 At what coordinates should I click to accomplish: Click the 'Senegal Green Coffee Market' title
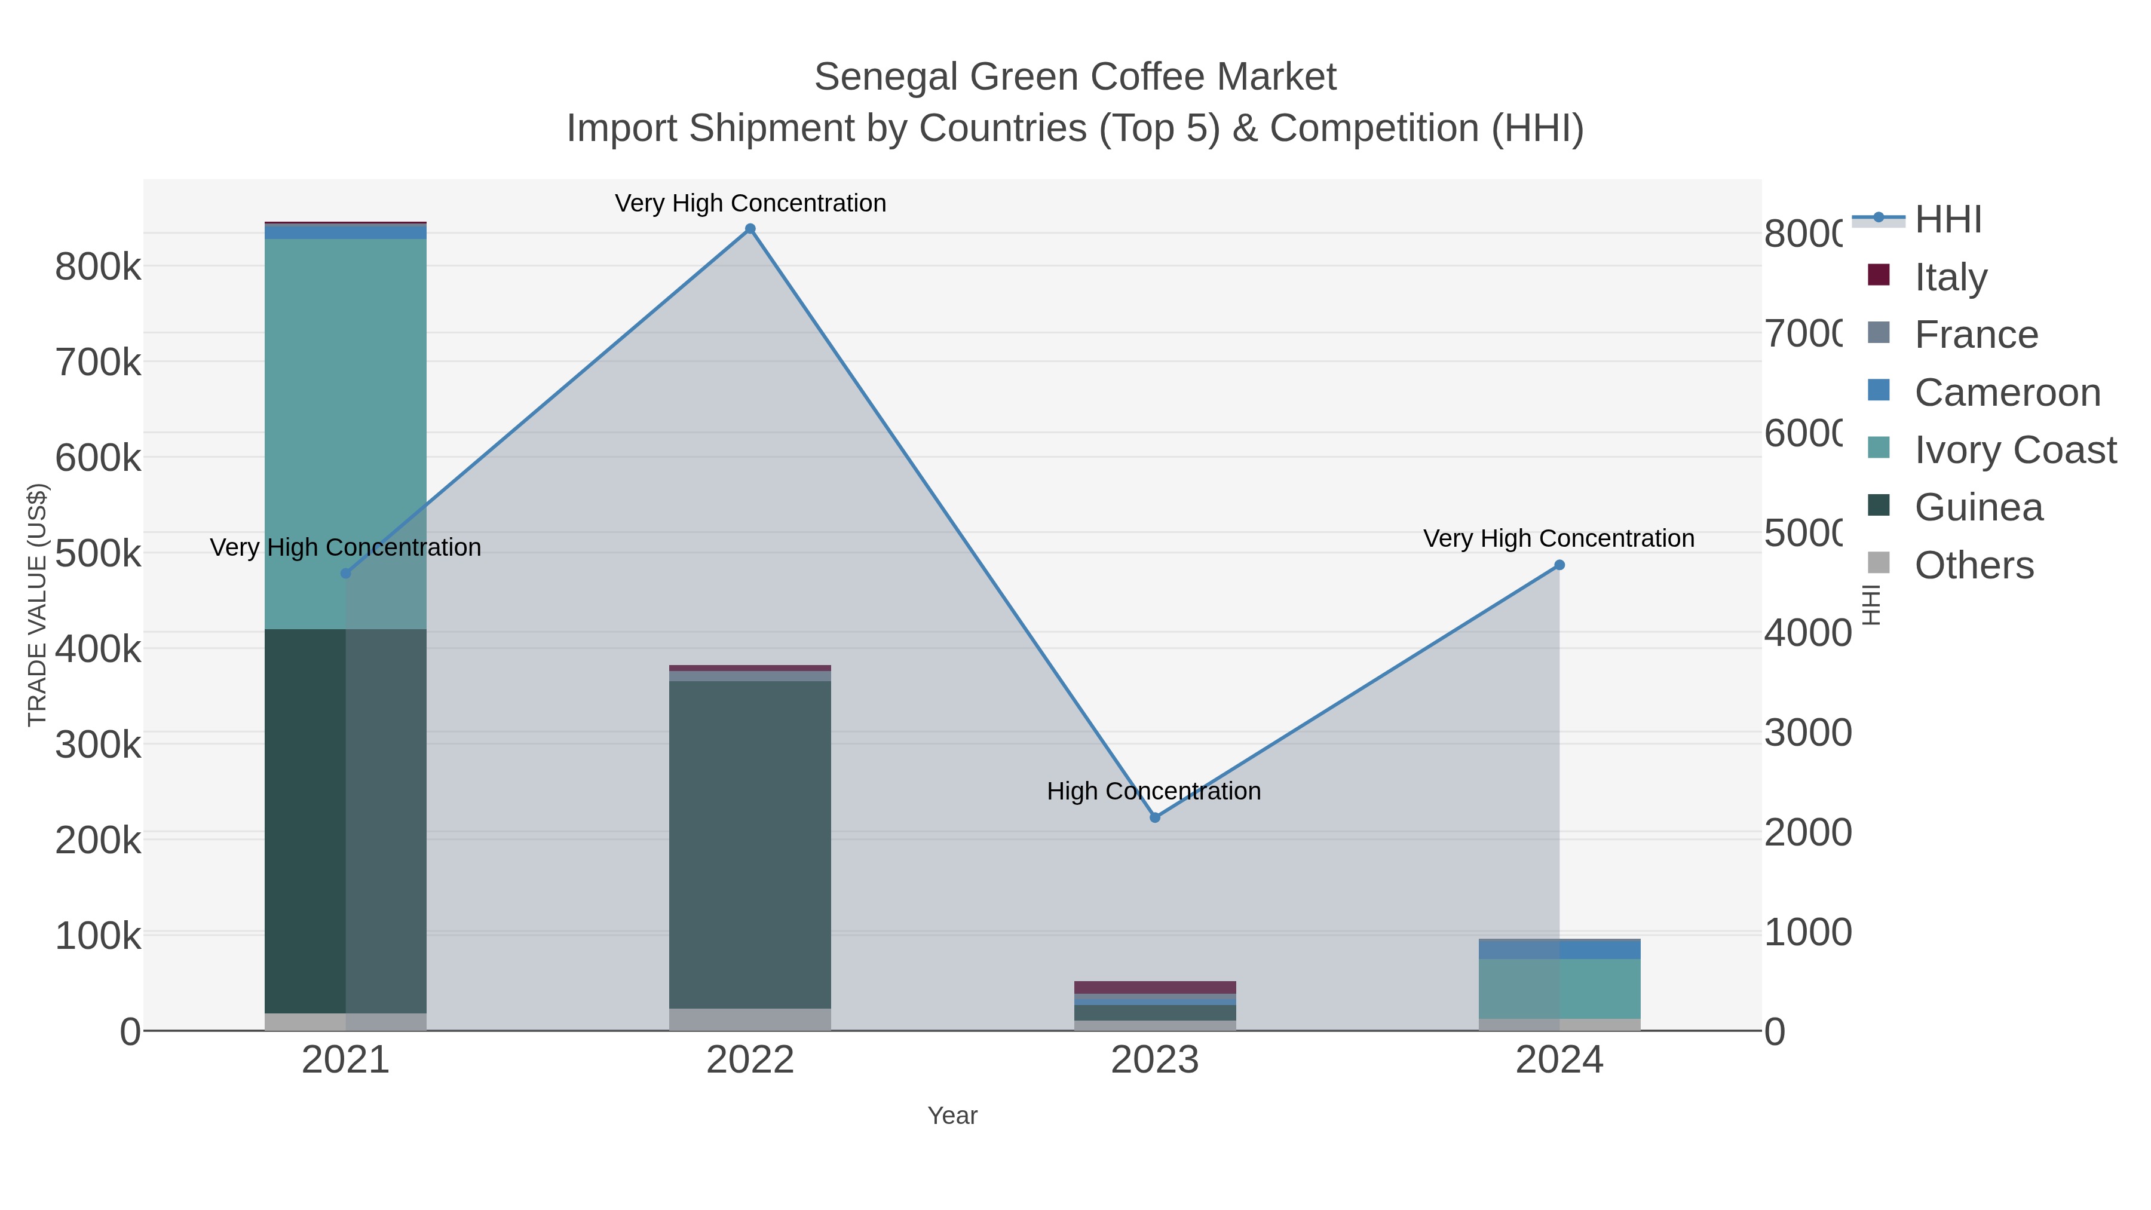pos(1075,77)
